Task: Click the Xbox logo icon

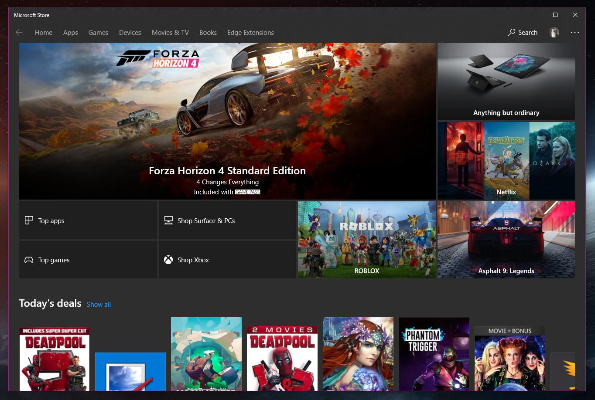Action: 168,260
